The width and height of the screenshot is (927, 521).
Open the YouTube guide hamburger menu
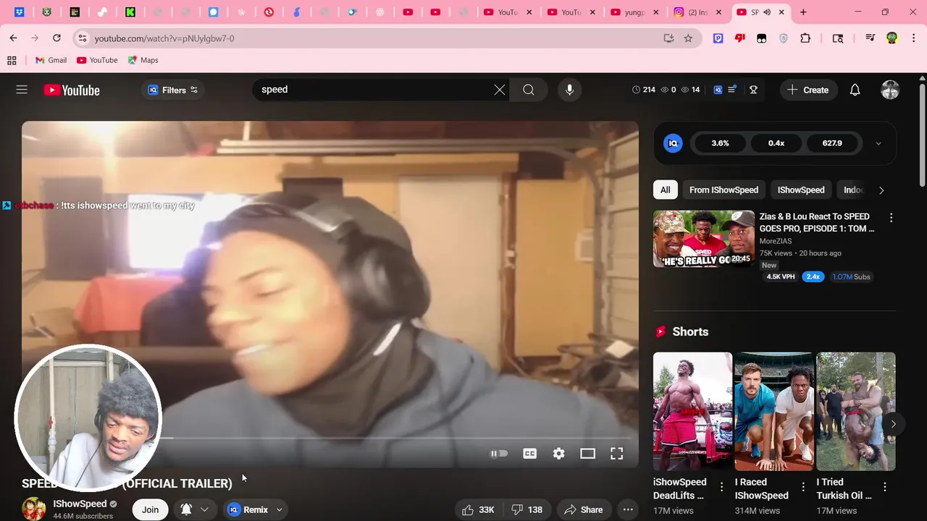click(x=22, y=90)
